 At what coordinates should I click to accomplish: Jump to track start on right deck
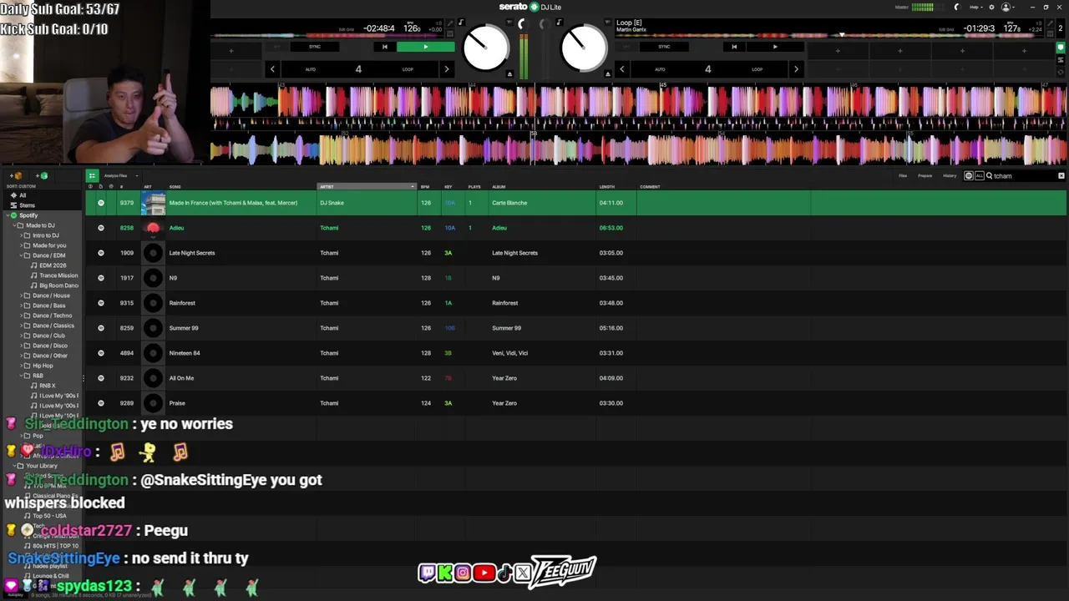(x=734, y=47)
